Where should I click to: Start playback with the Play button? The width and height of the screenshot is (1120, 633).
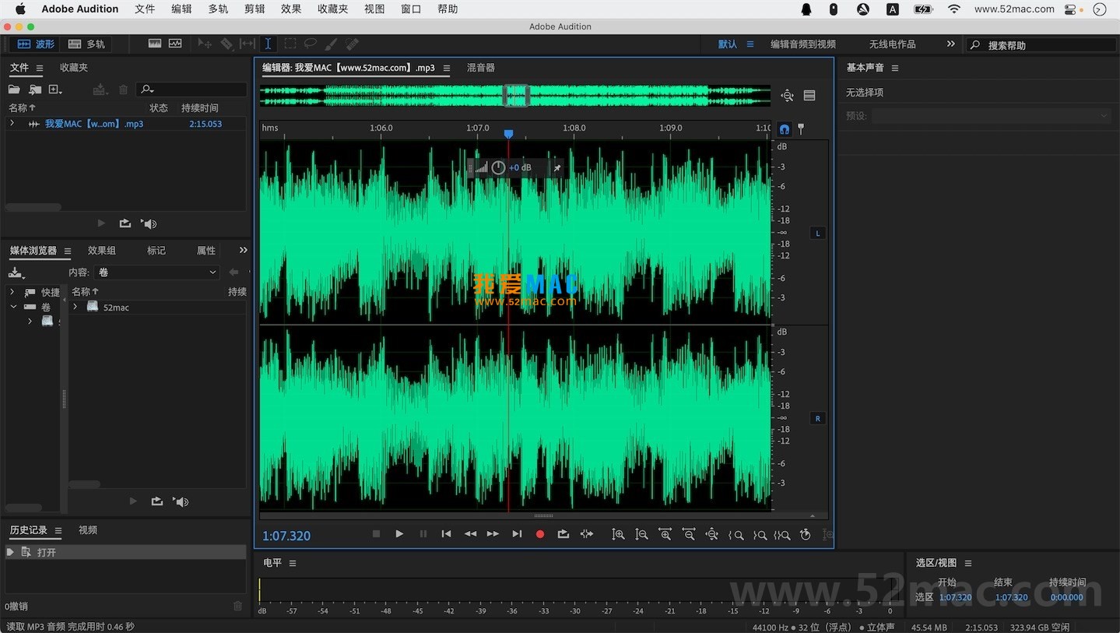coord(399,534)
